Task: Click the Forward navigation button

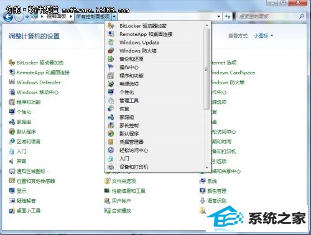Action: pyautogui.click(x=19, y=17)
